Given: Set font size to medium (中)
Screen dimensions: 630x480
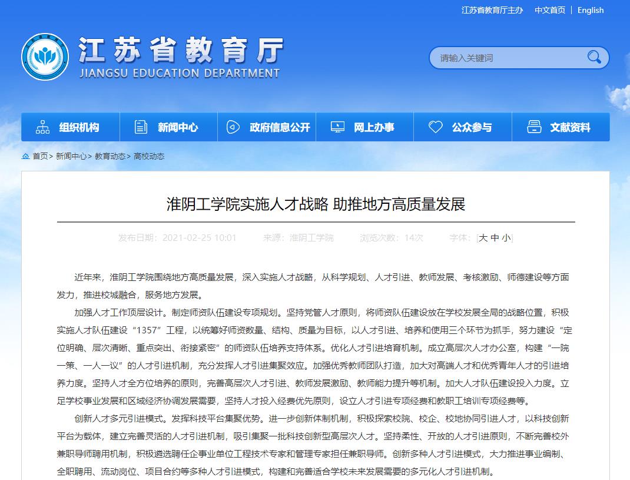Looking at the screenshot, I should pyautogui.click(x=495, y=238).
